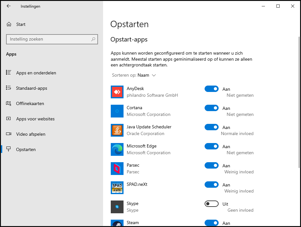The height and width of the screenshot is (227, 301).
Task: Click the Skype app icon
Action: tap(117, 207)
